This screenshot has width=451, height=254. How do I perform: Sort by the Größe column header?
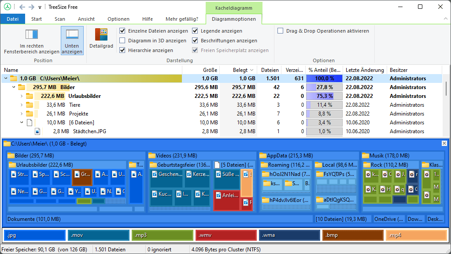click(201, 70)
